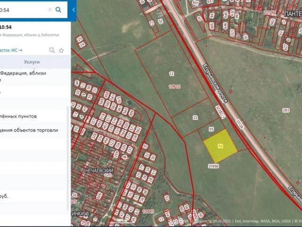
Task: Click the 31696 quarter label
Action: pyautogui.click(x=214, y=166)
